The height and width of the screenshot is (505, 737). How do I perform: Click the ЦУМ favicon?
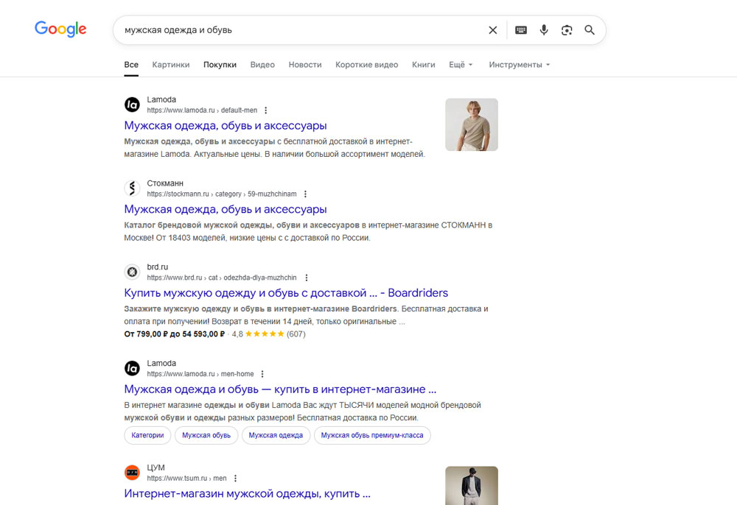(x=132, y=473)
